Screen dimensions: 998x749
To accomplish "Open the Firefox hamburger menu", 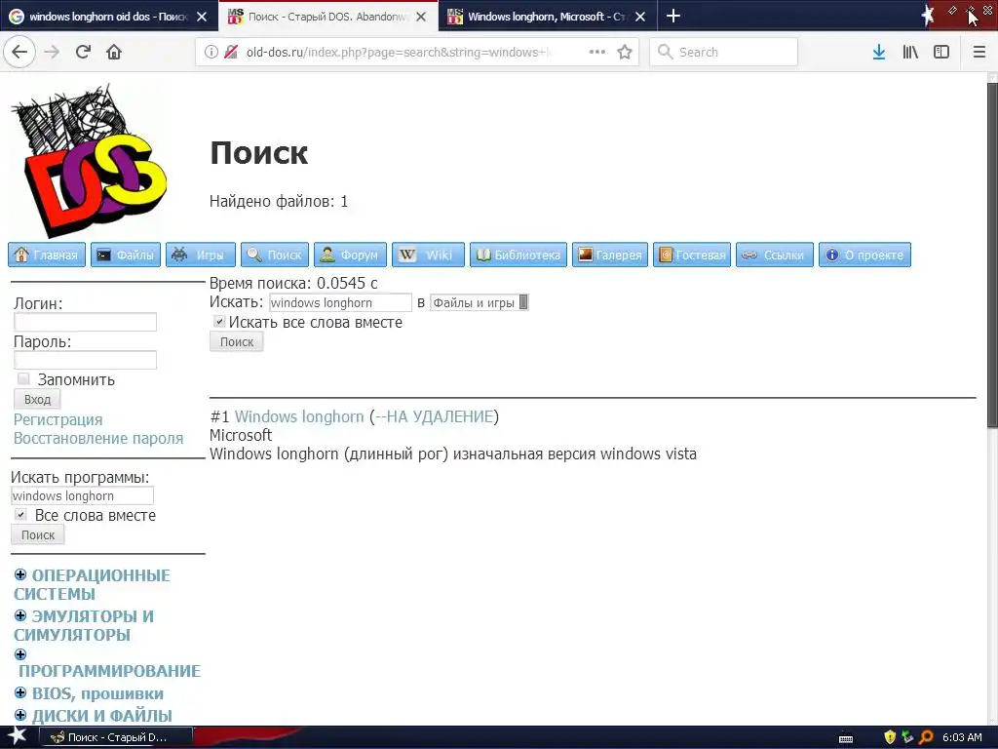I will coord(979,52).
